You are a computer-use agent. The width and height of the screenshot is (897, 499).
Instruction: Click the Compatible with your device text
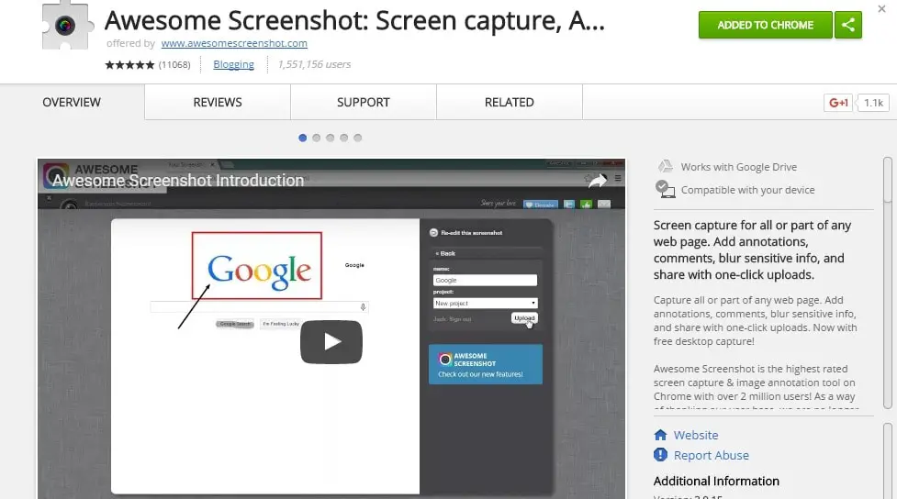pos(747,190)
